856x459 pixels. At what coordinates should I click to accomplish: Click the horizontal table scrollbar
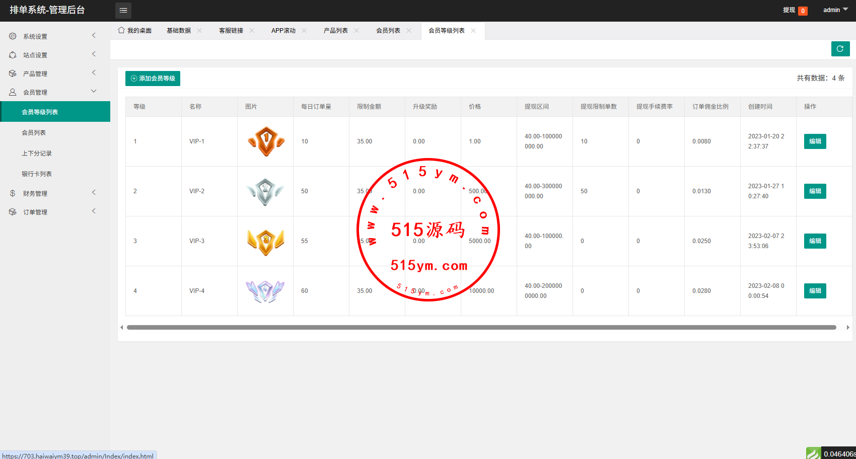pyautogui.click(x=481, y=327)
